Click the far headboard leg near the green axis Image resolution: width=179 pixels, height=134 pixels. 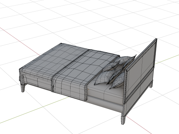pyautogui.click(x=151, y=84)
